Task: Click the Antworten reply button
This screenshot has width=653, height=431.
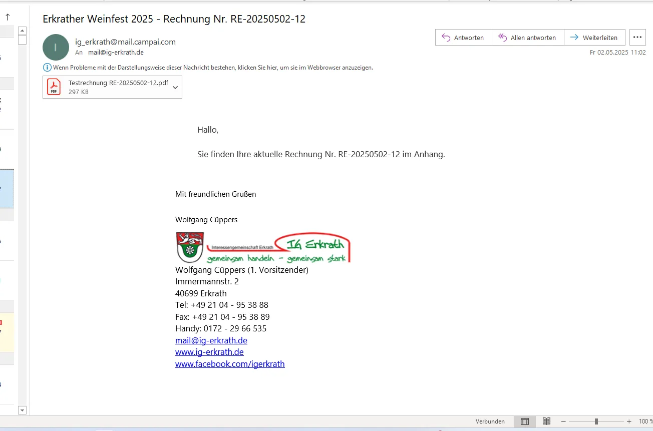Action: [463, 38]
